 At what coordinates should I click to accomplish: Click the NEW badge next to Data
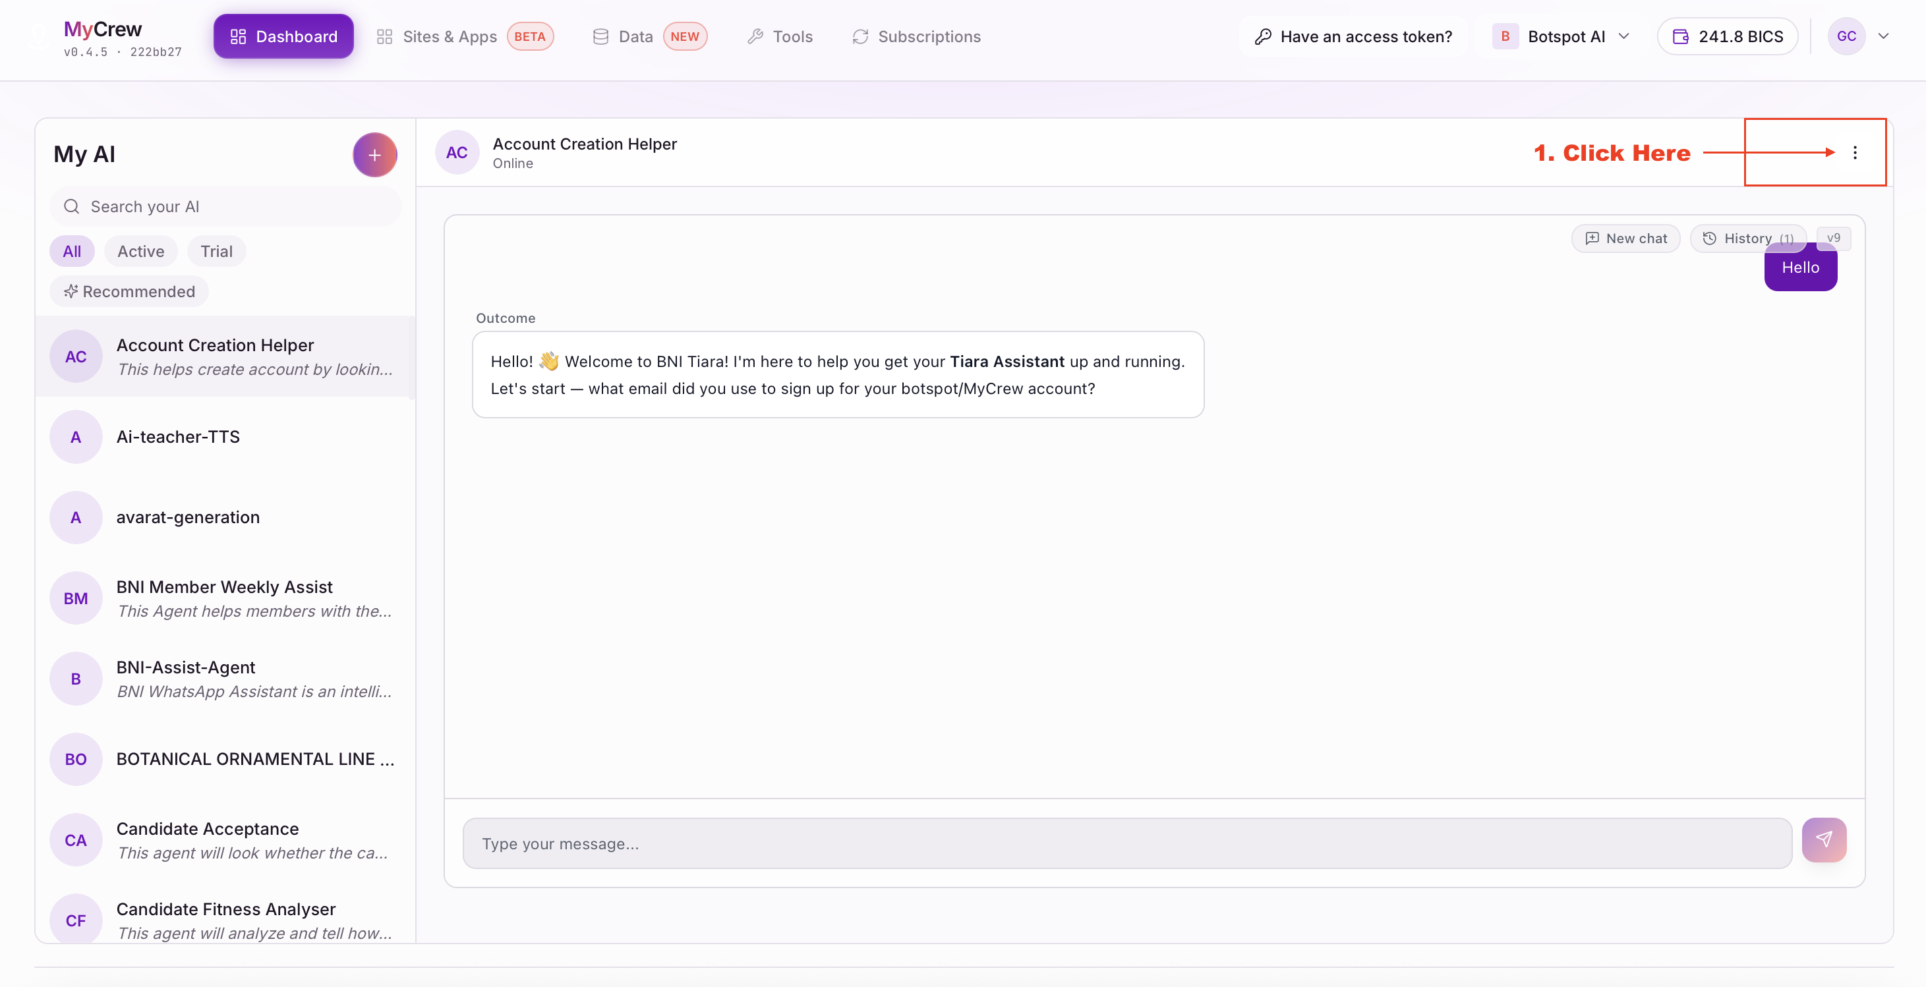[x=685, y=37]
